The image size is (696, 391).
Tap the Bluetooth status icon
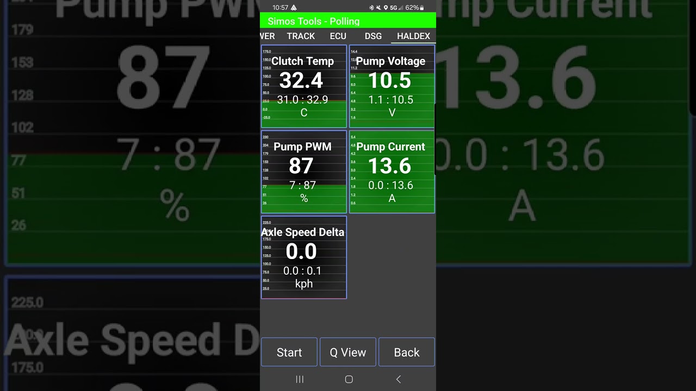tap(372, 8)
